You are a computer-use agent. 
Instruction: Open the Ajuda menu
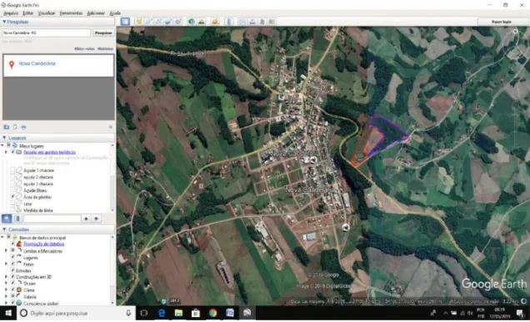115,13
